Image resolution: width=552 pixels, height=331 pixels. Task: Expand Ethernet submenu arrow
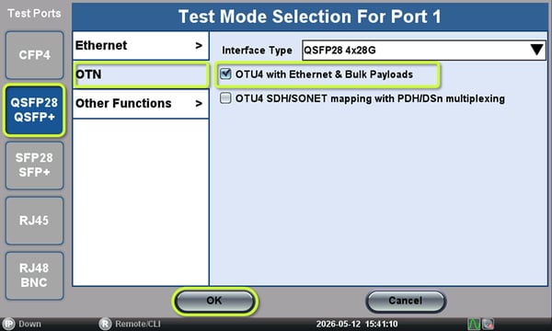(199, 45)
